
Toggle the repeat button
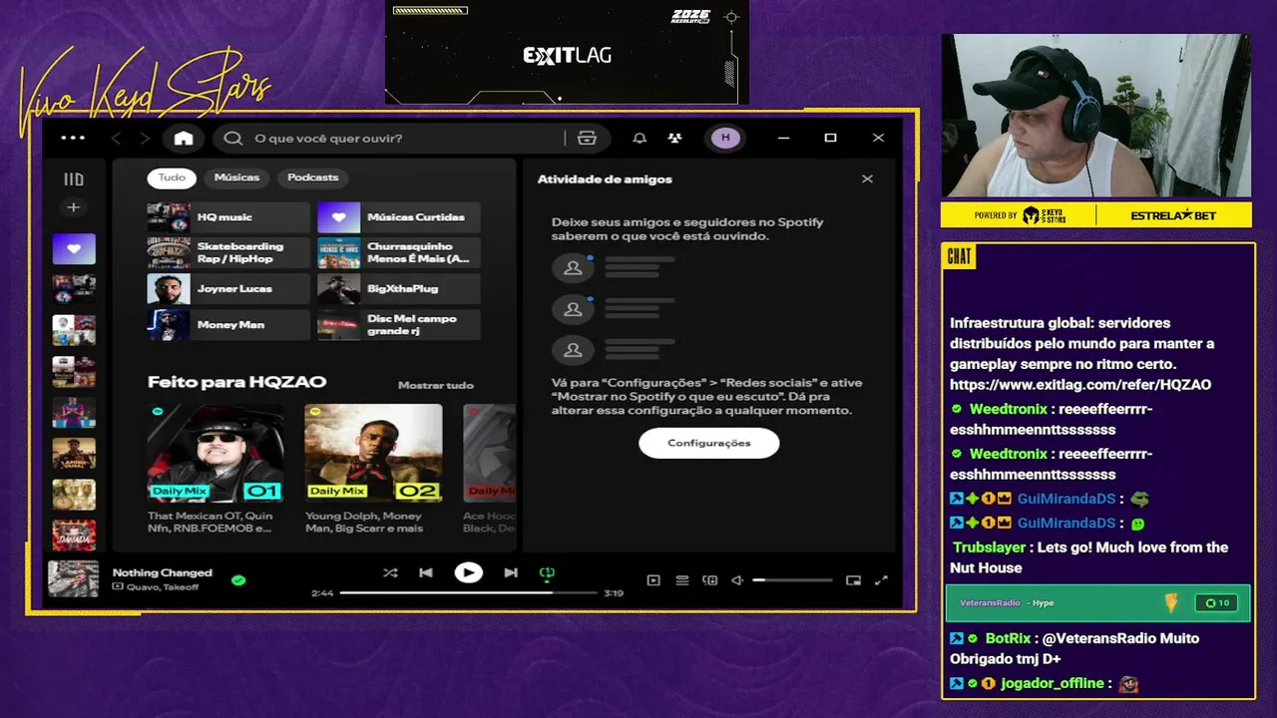coord(547,573)
